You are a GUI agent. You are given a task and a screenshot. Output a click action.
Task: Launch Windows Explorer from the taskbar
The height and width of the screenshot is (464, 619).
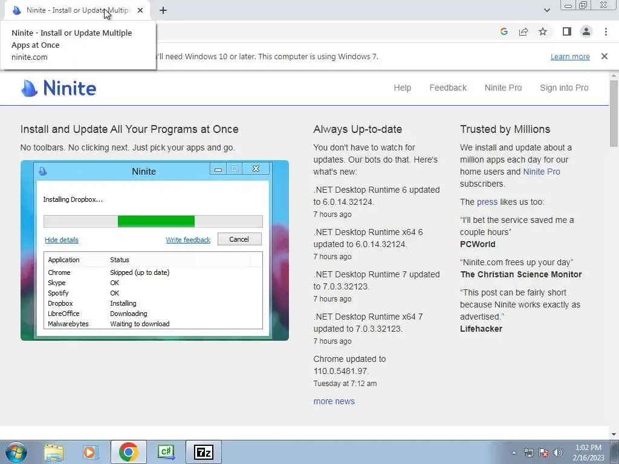(x=54, y=452)
